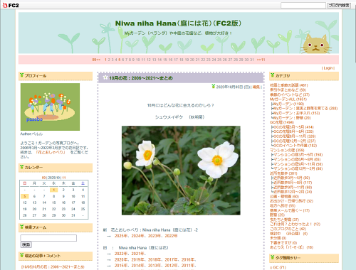Go to previous month 09 in date bar
The height and width of the screenshot is (270, 356).
pos(96,60)
